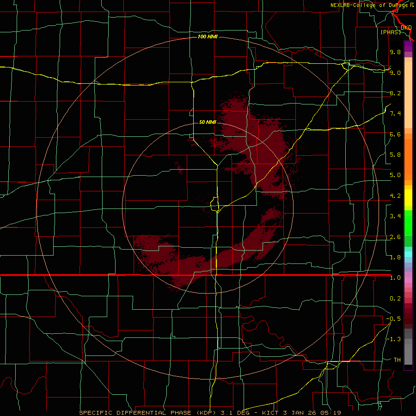
Task: Pick the bright yellow color bar segment
Action: (x=408, y=198)
